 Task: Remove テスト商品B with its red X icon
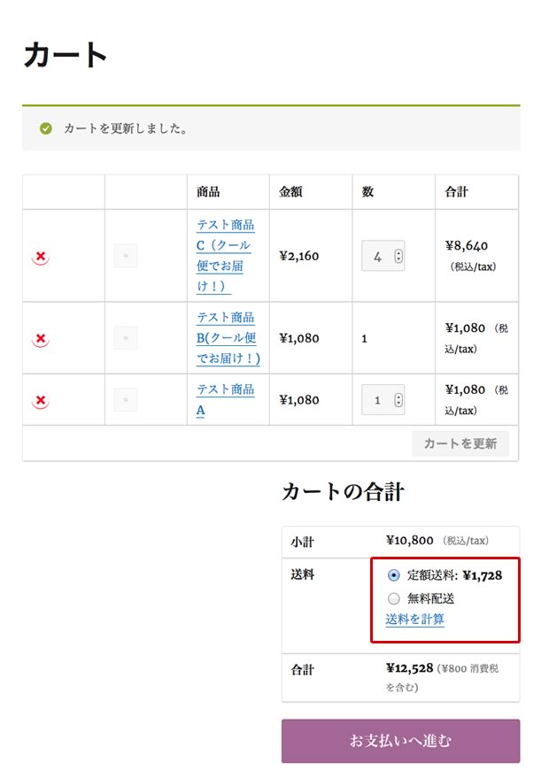tap(41, 339)
